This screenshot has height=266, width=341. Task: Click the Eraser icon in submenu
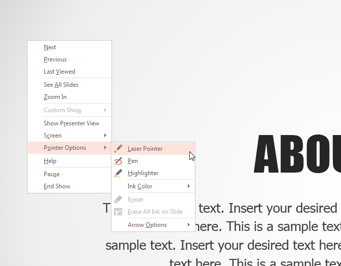point(118,199)
